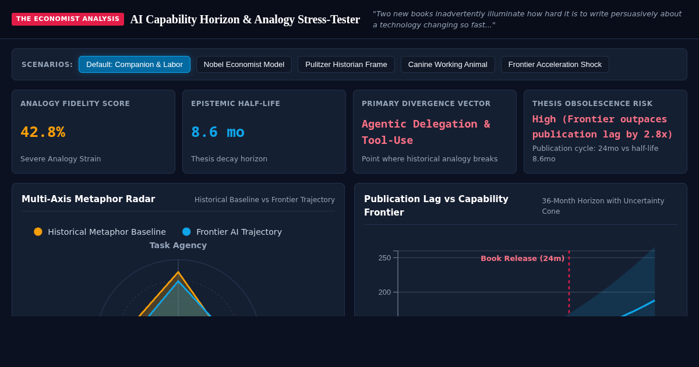Click the Primary Divergence Vector card label
Screen dimensions: 699x367
coord(426,104)
